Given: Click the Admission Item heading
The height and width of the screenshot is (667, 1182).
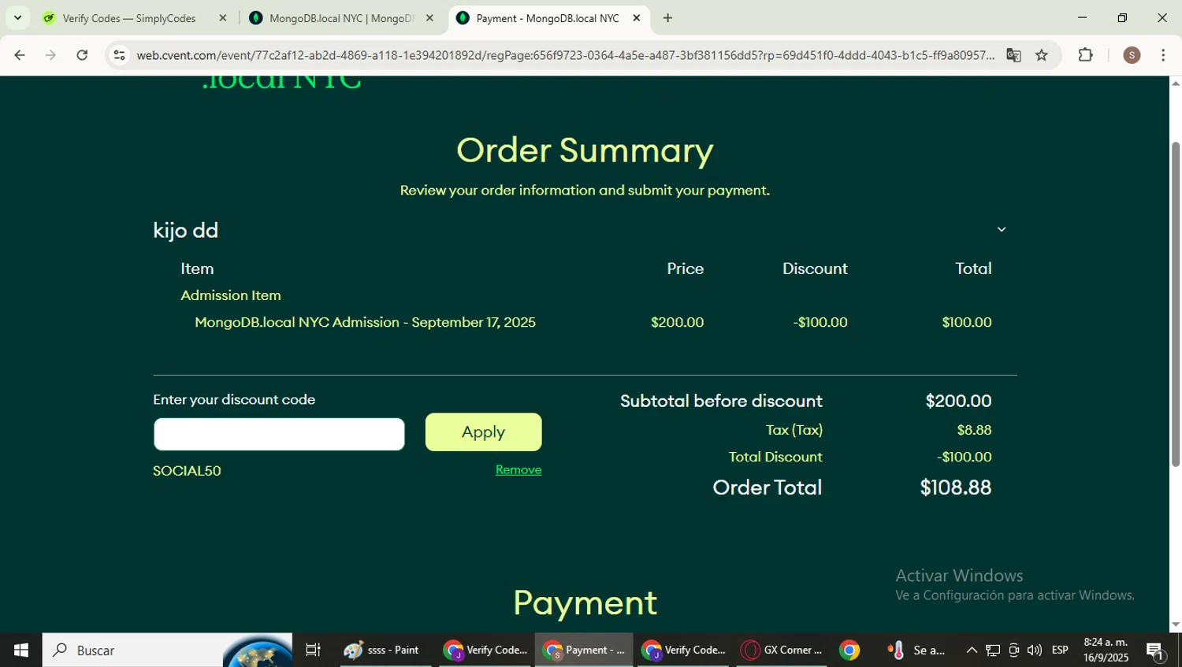Looking at the screenshot, I should (230, 295).
